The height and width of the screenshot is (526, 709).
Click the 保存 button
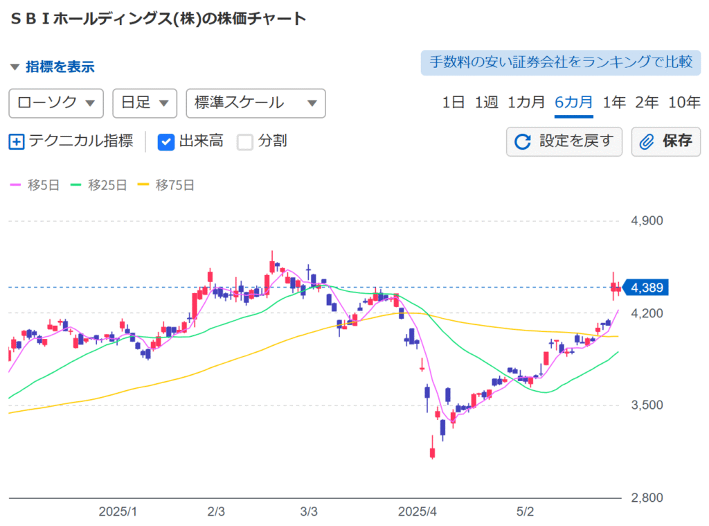click(x=665, y=141)
